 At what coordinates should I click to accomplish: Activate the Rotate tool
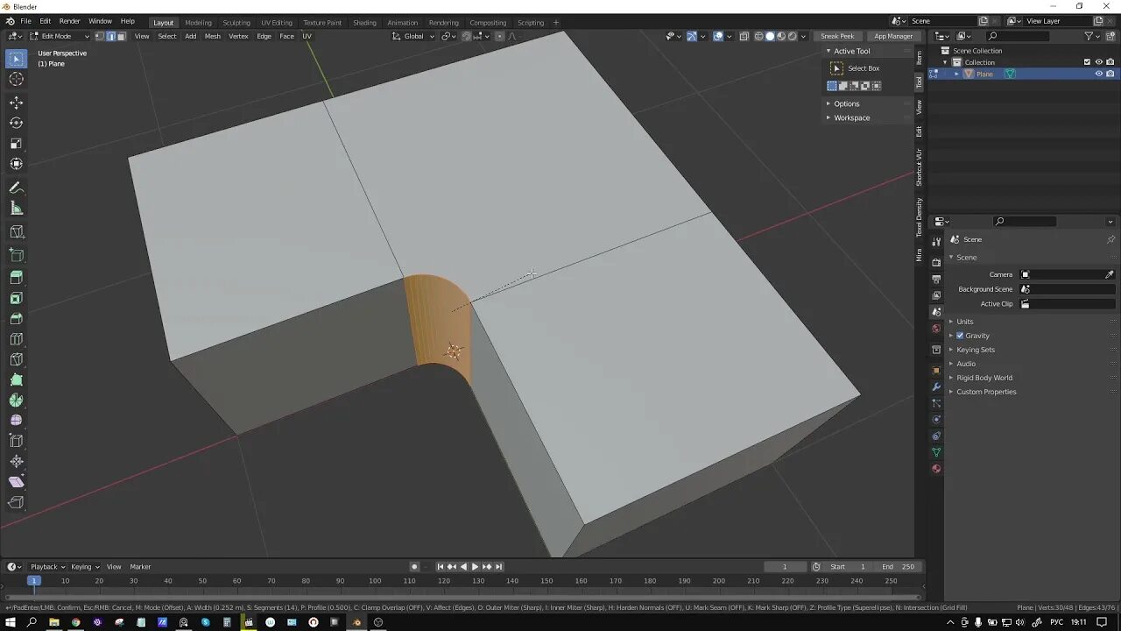point(16,123)
